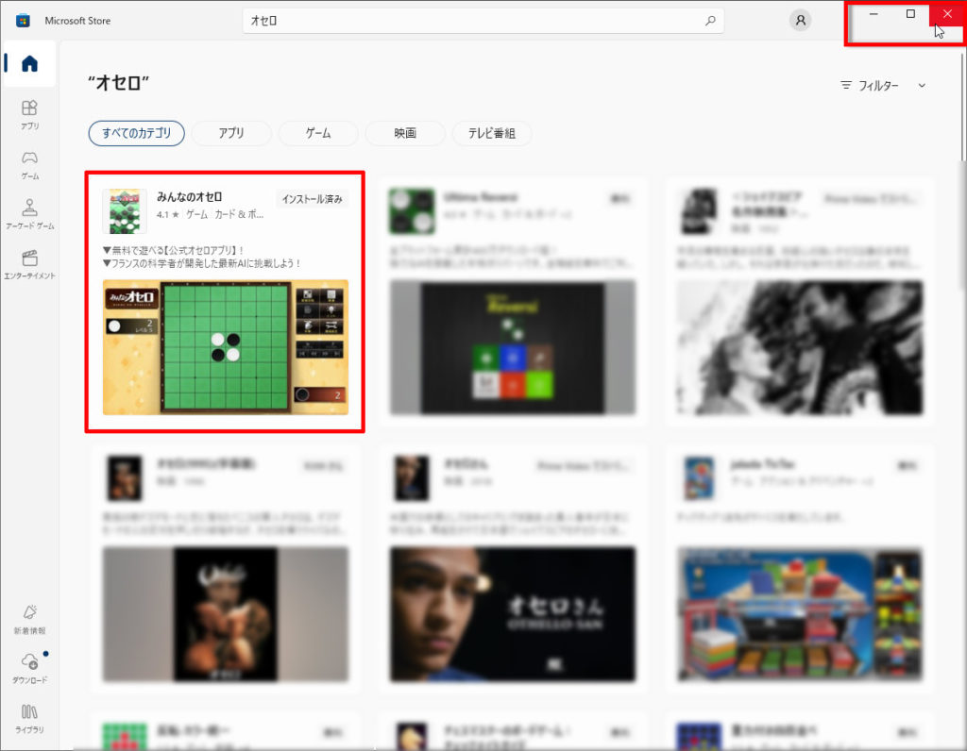The image size is (967, 751).
Task: Open ライブラリ in sidebar
Action: click(29, 717)
